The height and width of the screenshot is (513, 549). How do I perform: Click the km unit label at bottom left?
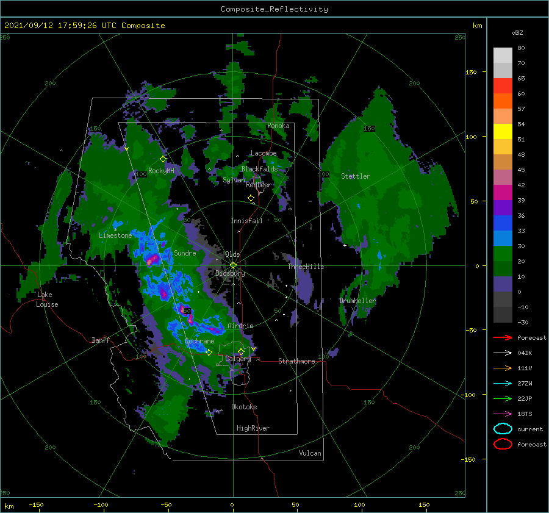coord(9,506)
